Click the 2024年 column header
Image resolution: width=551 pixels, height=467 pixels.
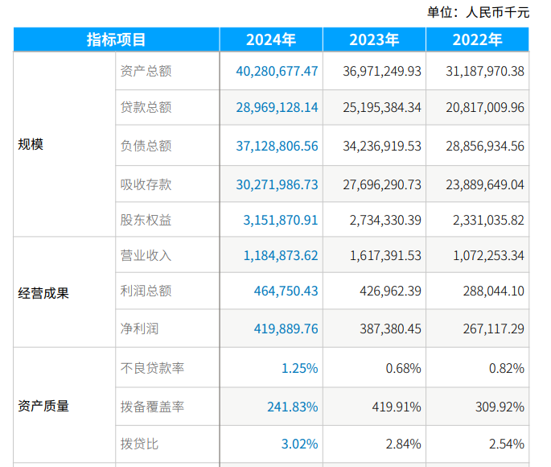(271, 40)
